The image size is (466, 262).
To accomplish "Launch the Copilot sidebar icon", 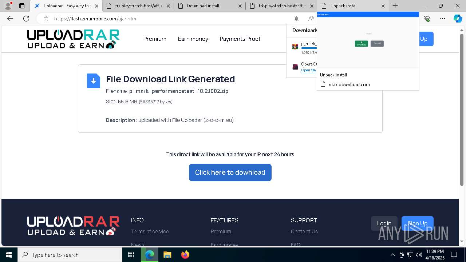I will pyautogui.click(x=458, y=19).
